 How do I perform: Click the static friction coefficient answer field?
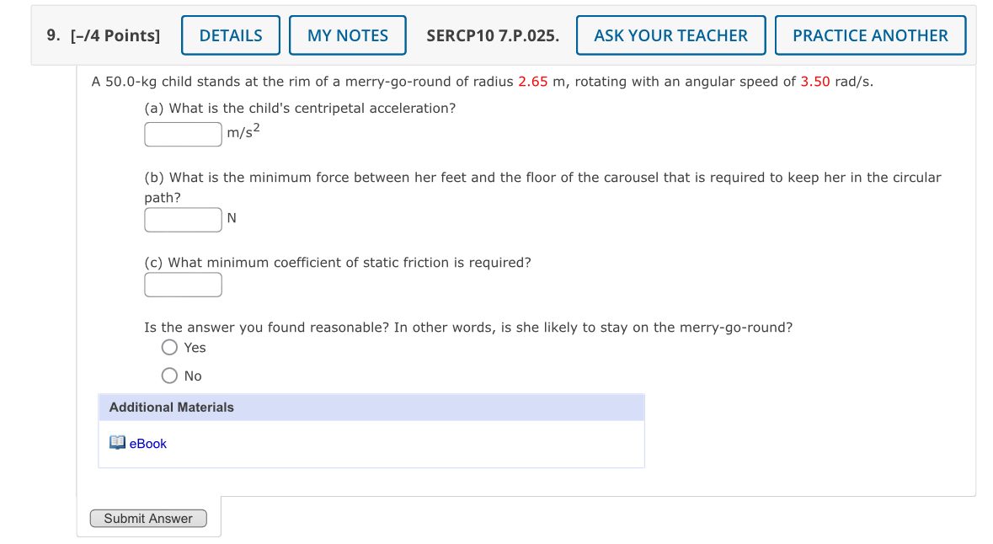tap(183, 285)
